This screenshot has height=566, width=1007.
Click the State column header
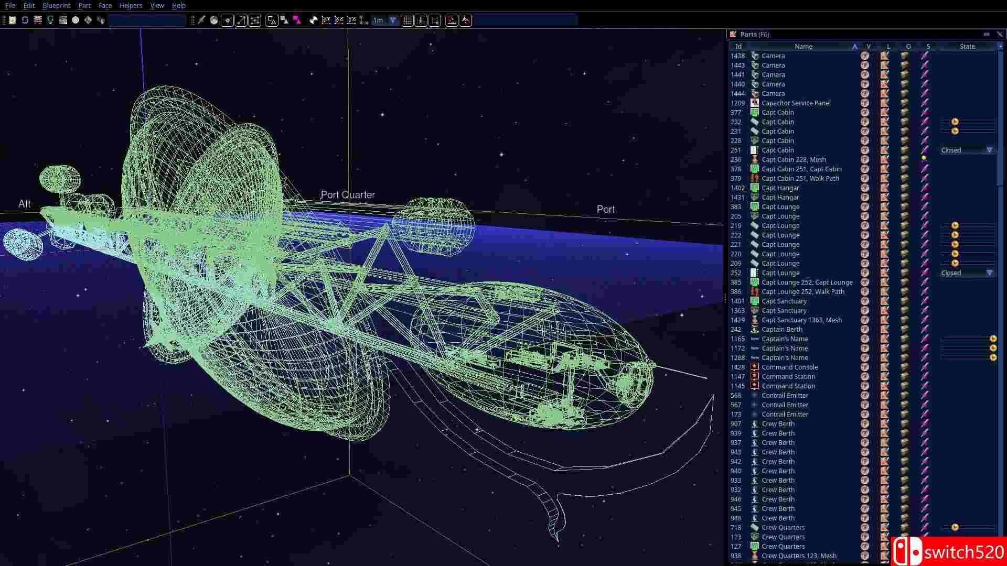[x=967, y=47]
